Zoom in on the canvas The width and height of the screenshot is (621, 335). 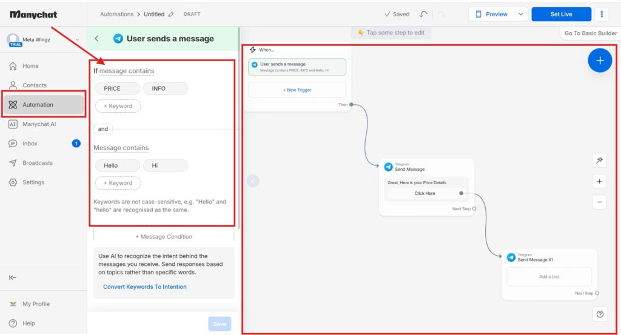[599, 181]
